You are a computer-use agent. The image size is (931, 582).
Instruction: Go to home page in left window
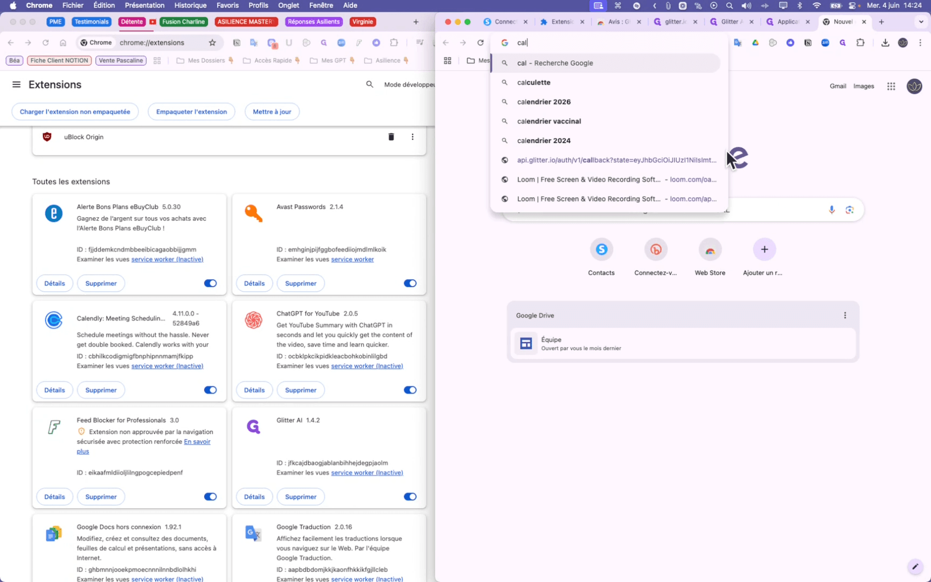pyautogui.click(x=63, y=43)
